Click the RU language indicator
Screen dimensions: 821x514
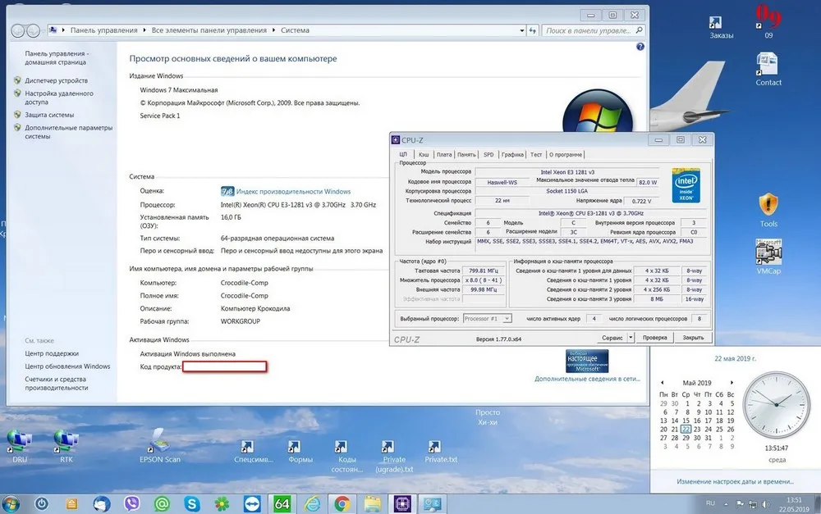pyautogui.click(x=710, y=503)
